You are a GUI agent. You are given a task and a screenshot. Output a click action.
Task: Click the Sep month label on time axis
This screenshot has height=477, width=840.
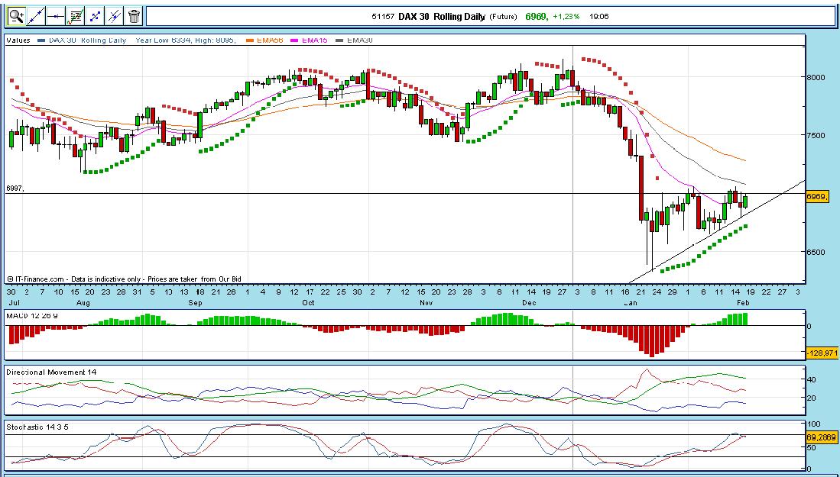point(196,303)
